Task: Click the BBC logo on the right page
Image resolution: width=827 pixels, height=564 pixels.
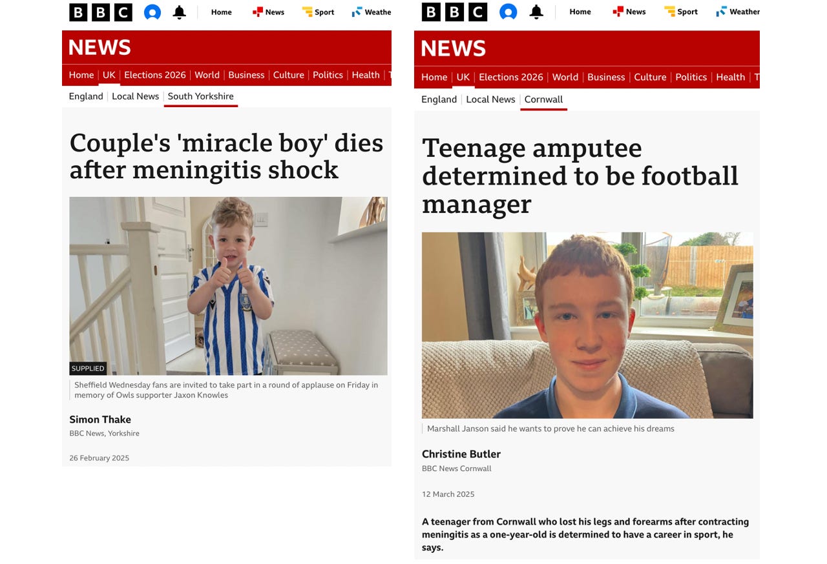Action: pos(453,12)
